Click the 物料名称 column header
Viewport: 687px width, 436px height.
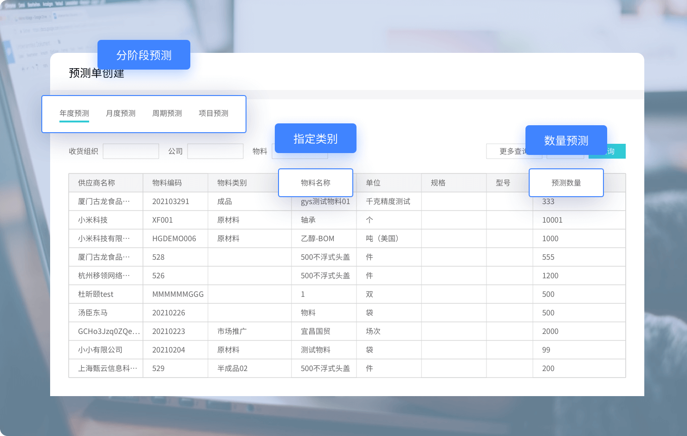click(316, 182)
